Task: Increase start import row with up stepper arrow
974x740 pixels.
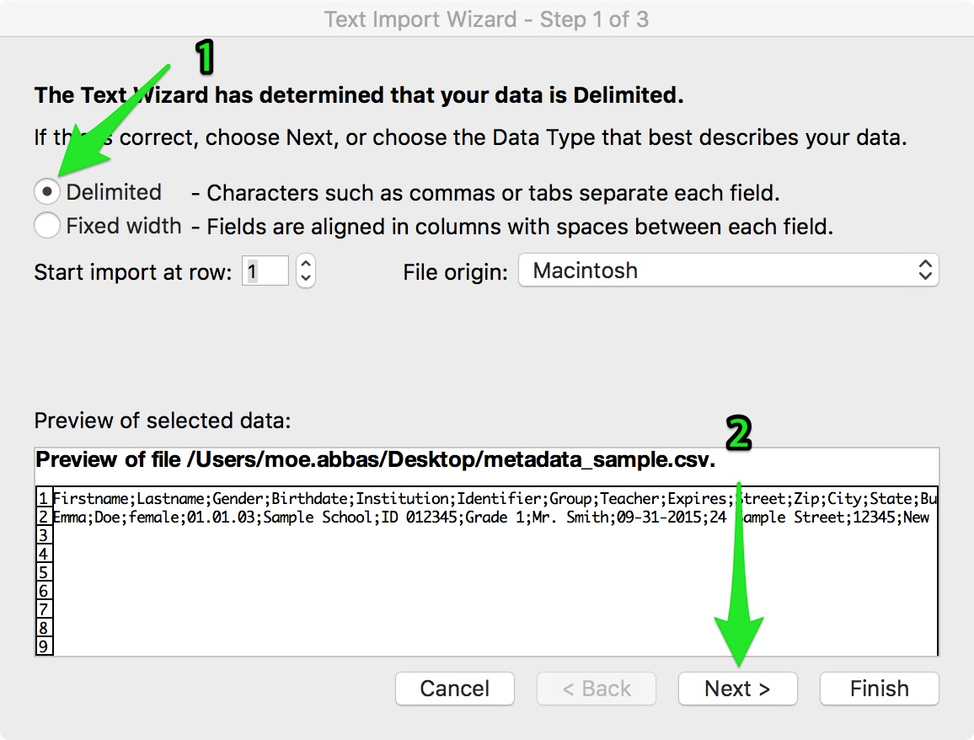Action: click(x=306, y=264)
